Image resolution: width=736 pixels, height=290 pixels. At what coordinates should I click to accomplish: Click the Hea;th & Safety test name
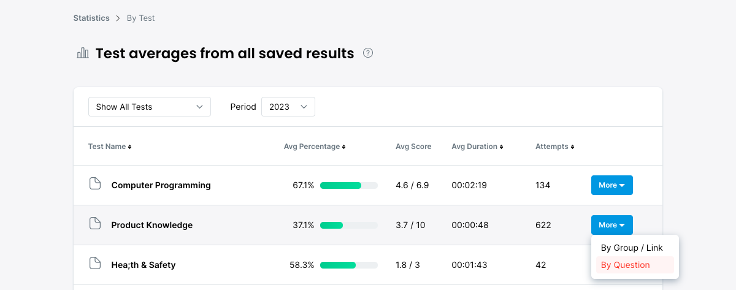pyautogui.click(x=144, y=265)
